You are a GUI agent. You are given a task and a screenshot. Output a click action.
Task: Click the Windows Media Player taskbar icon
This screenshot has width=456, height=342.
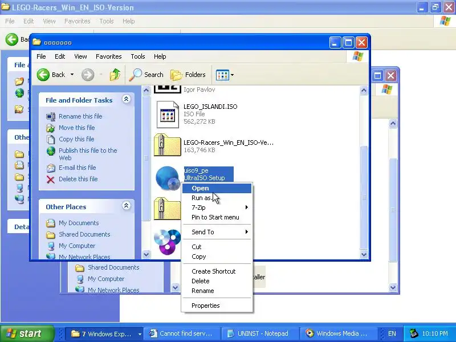click(x=310, y=333)
